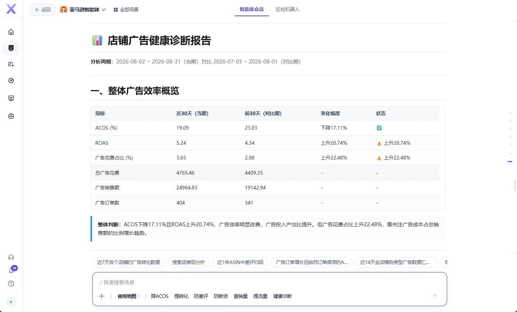
Task: Click the 返回 back button
Action: click(x=42, y=10)
